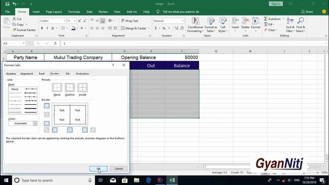Viewport: 329px width, 185px height.
Task: Click the Accounting dollar format icon
Action: pyautogui.click(x=156, y=28)
